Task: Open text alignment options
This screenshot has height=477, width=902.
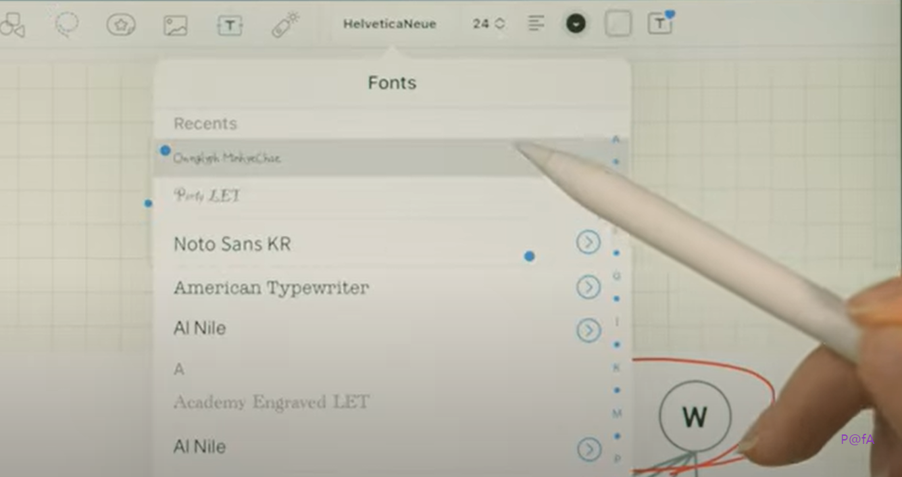Action: point(536,24)
